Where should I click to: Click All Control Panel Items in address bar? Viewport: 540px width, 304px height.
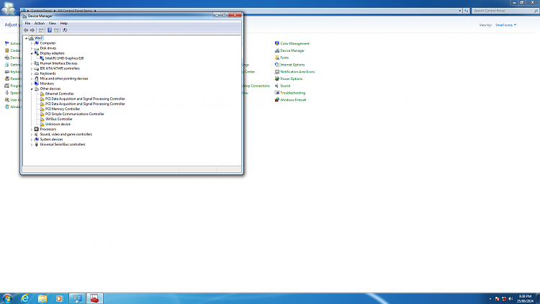75,11
